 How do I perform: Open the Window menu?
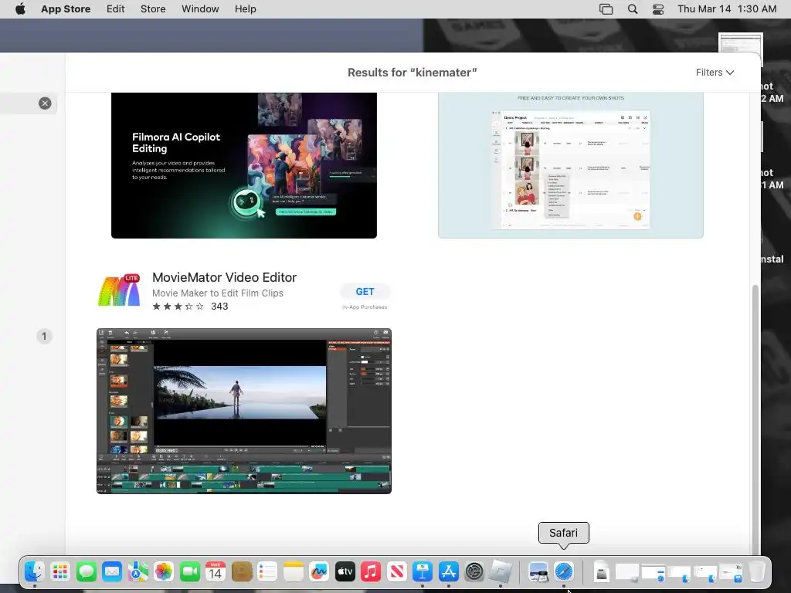[200, 9]
